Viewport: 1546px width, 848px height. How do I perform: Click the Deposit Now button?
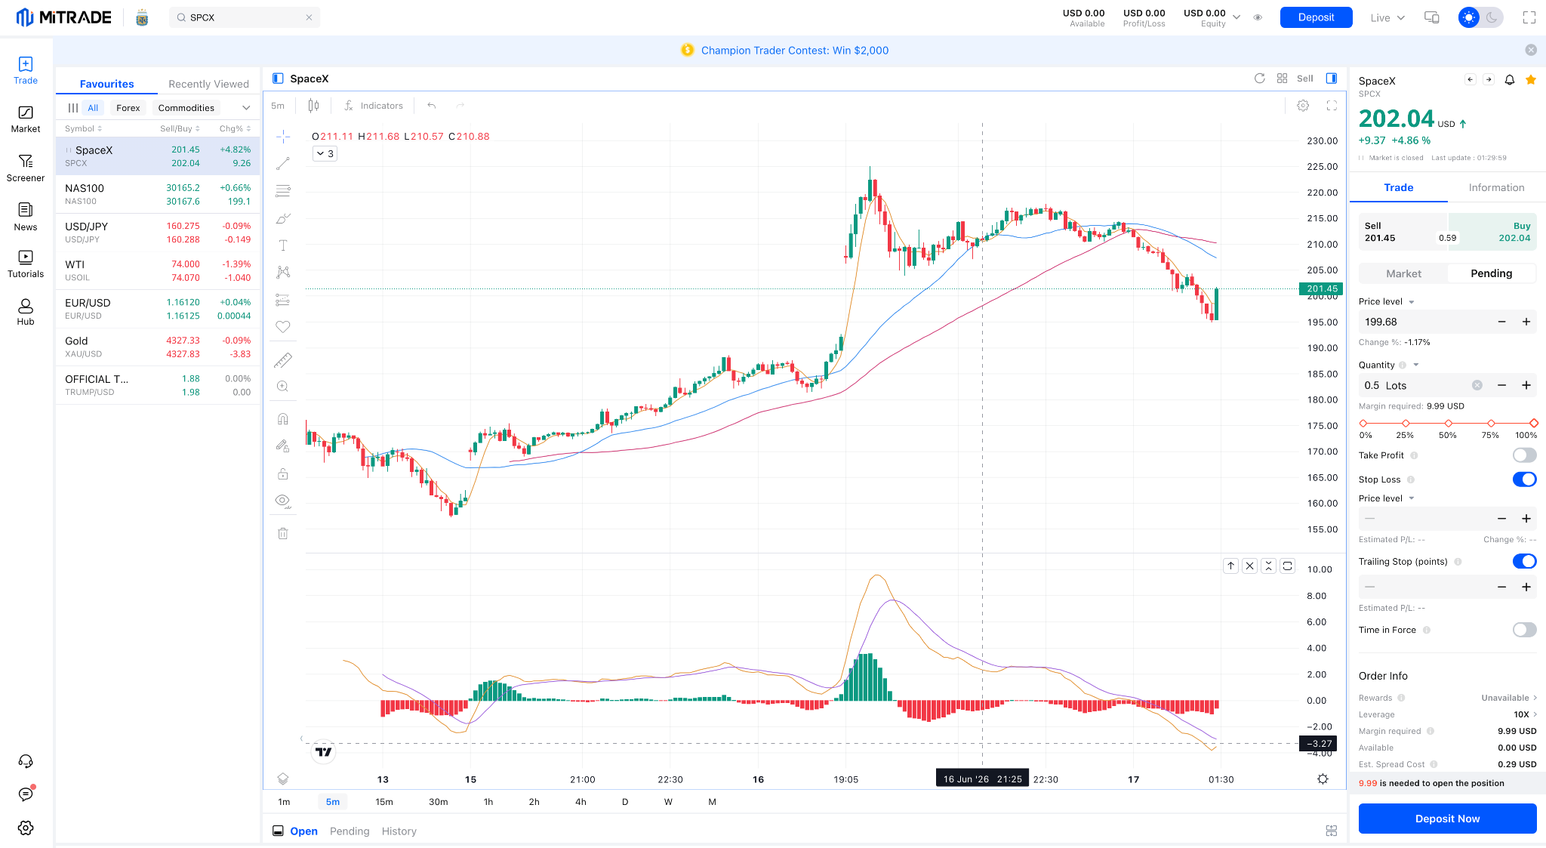click(1447, 819)
